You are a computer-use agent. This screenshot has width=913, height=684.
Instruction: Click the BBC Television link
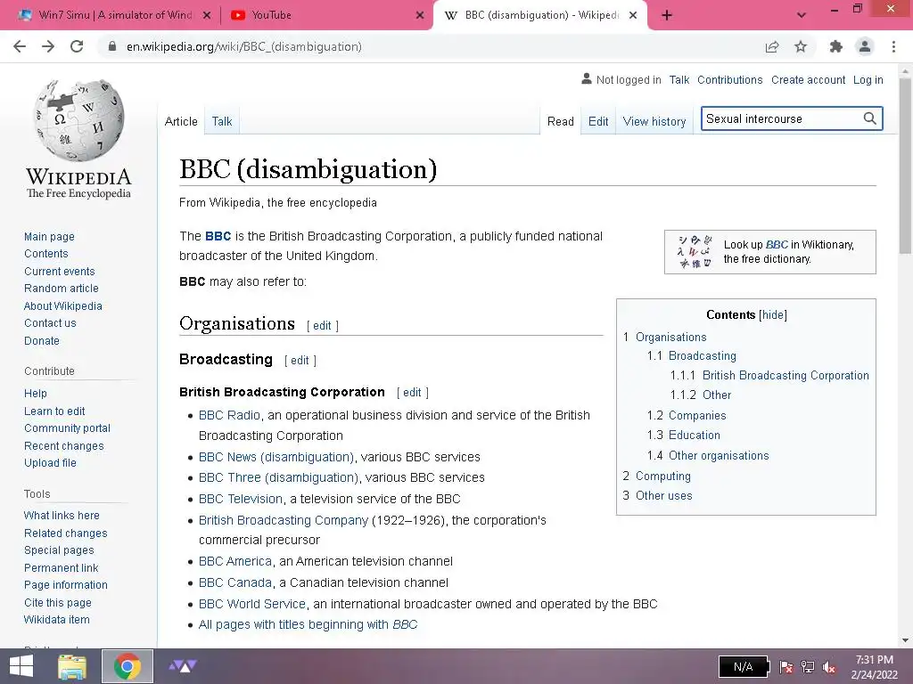[x=241, y=499]
